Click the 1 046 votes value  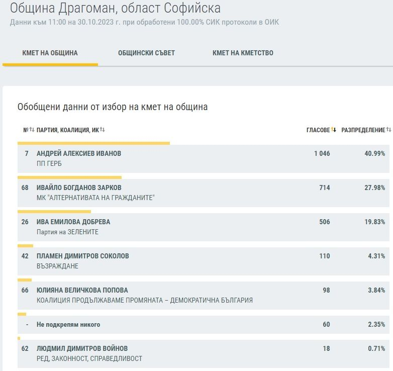pyautogui.click(x=322, y=153)
